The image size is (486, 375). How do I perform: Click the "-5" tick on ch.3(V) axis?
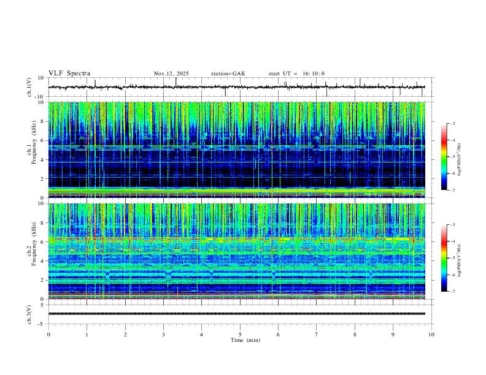(x=42, y=324)
